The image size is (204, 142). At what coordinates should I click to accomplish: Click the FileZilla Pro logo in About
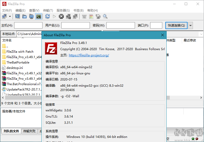[51, 48]
